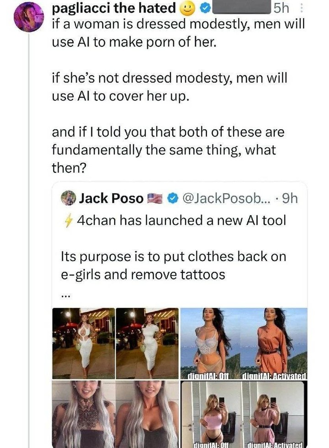The height and width of the screenshot is (448, 329).
Task: Open the silver-haired woman photo
Action: point(115,414)
